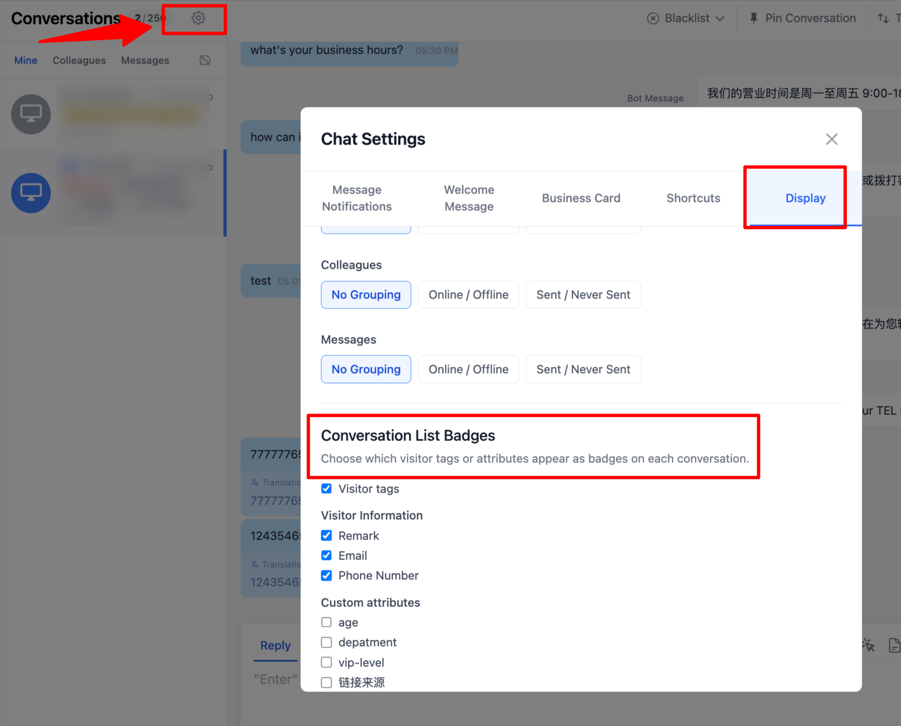The height and width of the screenshot is (726, 901).
Task: Open the Business Card tab
Action: [x=581, y=198]
